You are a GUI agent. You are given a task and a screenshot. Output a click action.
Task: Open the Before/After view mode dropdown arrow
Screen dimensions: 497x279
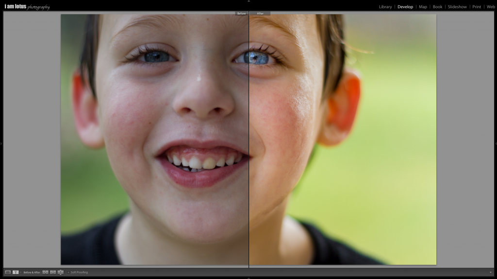[20, 272]
